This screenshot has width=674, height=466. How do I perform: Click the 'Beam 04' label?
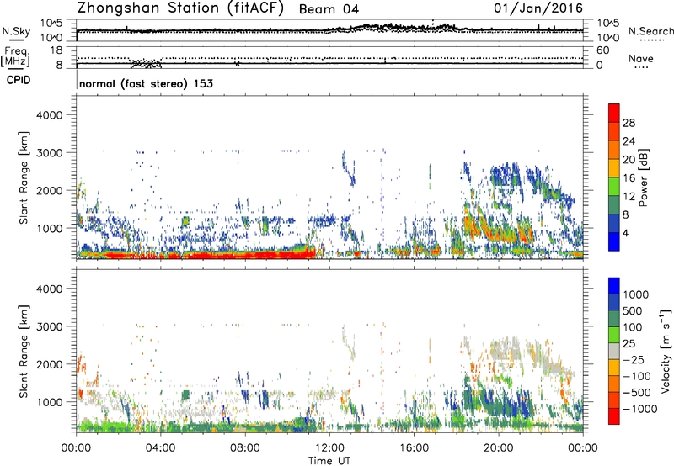click(329, 9)
